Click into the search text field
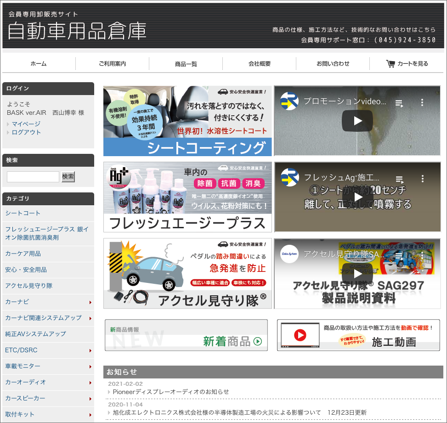The width and height of the screenshot is (447, 423). [x=33, y=177]
